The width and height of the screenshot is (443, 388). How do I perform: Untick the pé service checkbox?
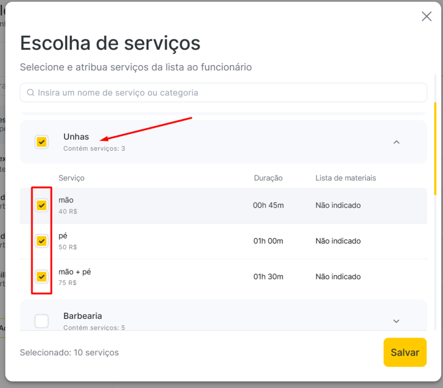42,241
